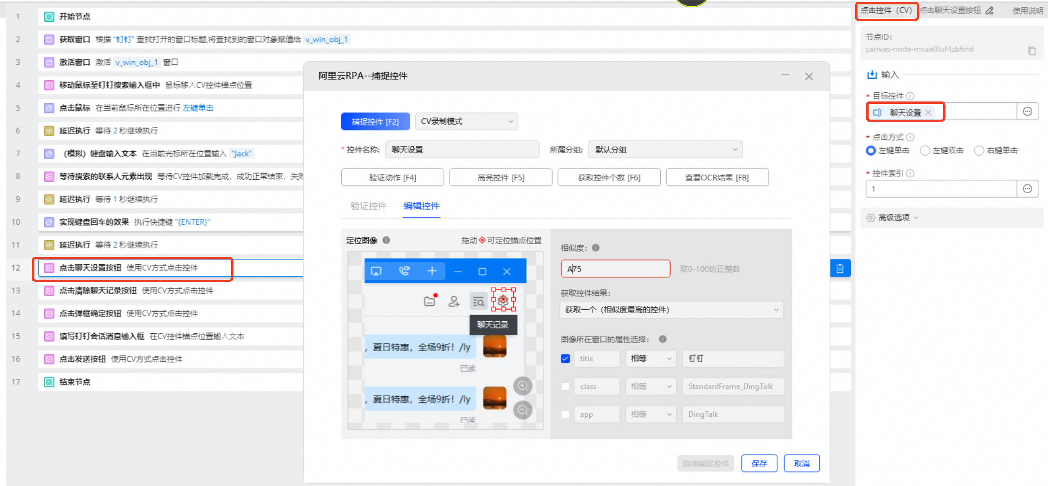
Task: Open the 获取控件结果 dropdown
Action: (672, 310)
